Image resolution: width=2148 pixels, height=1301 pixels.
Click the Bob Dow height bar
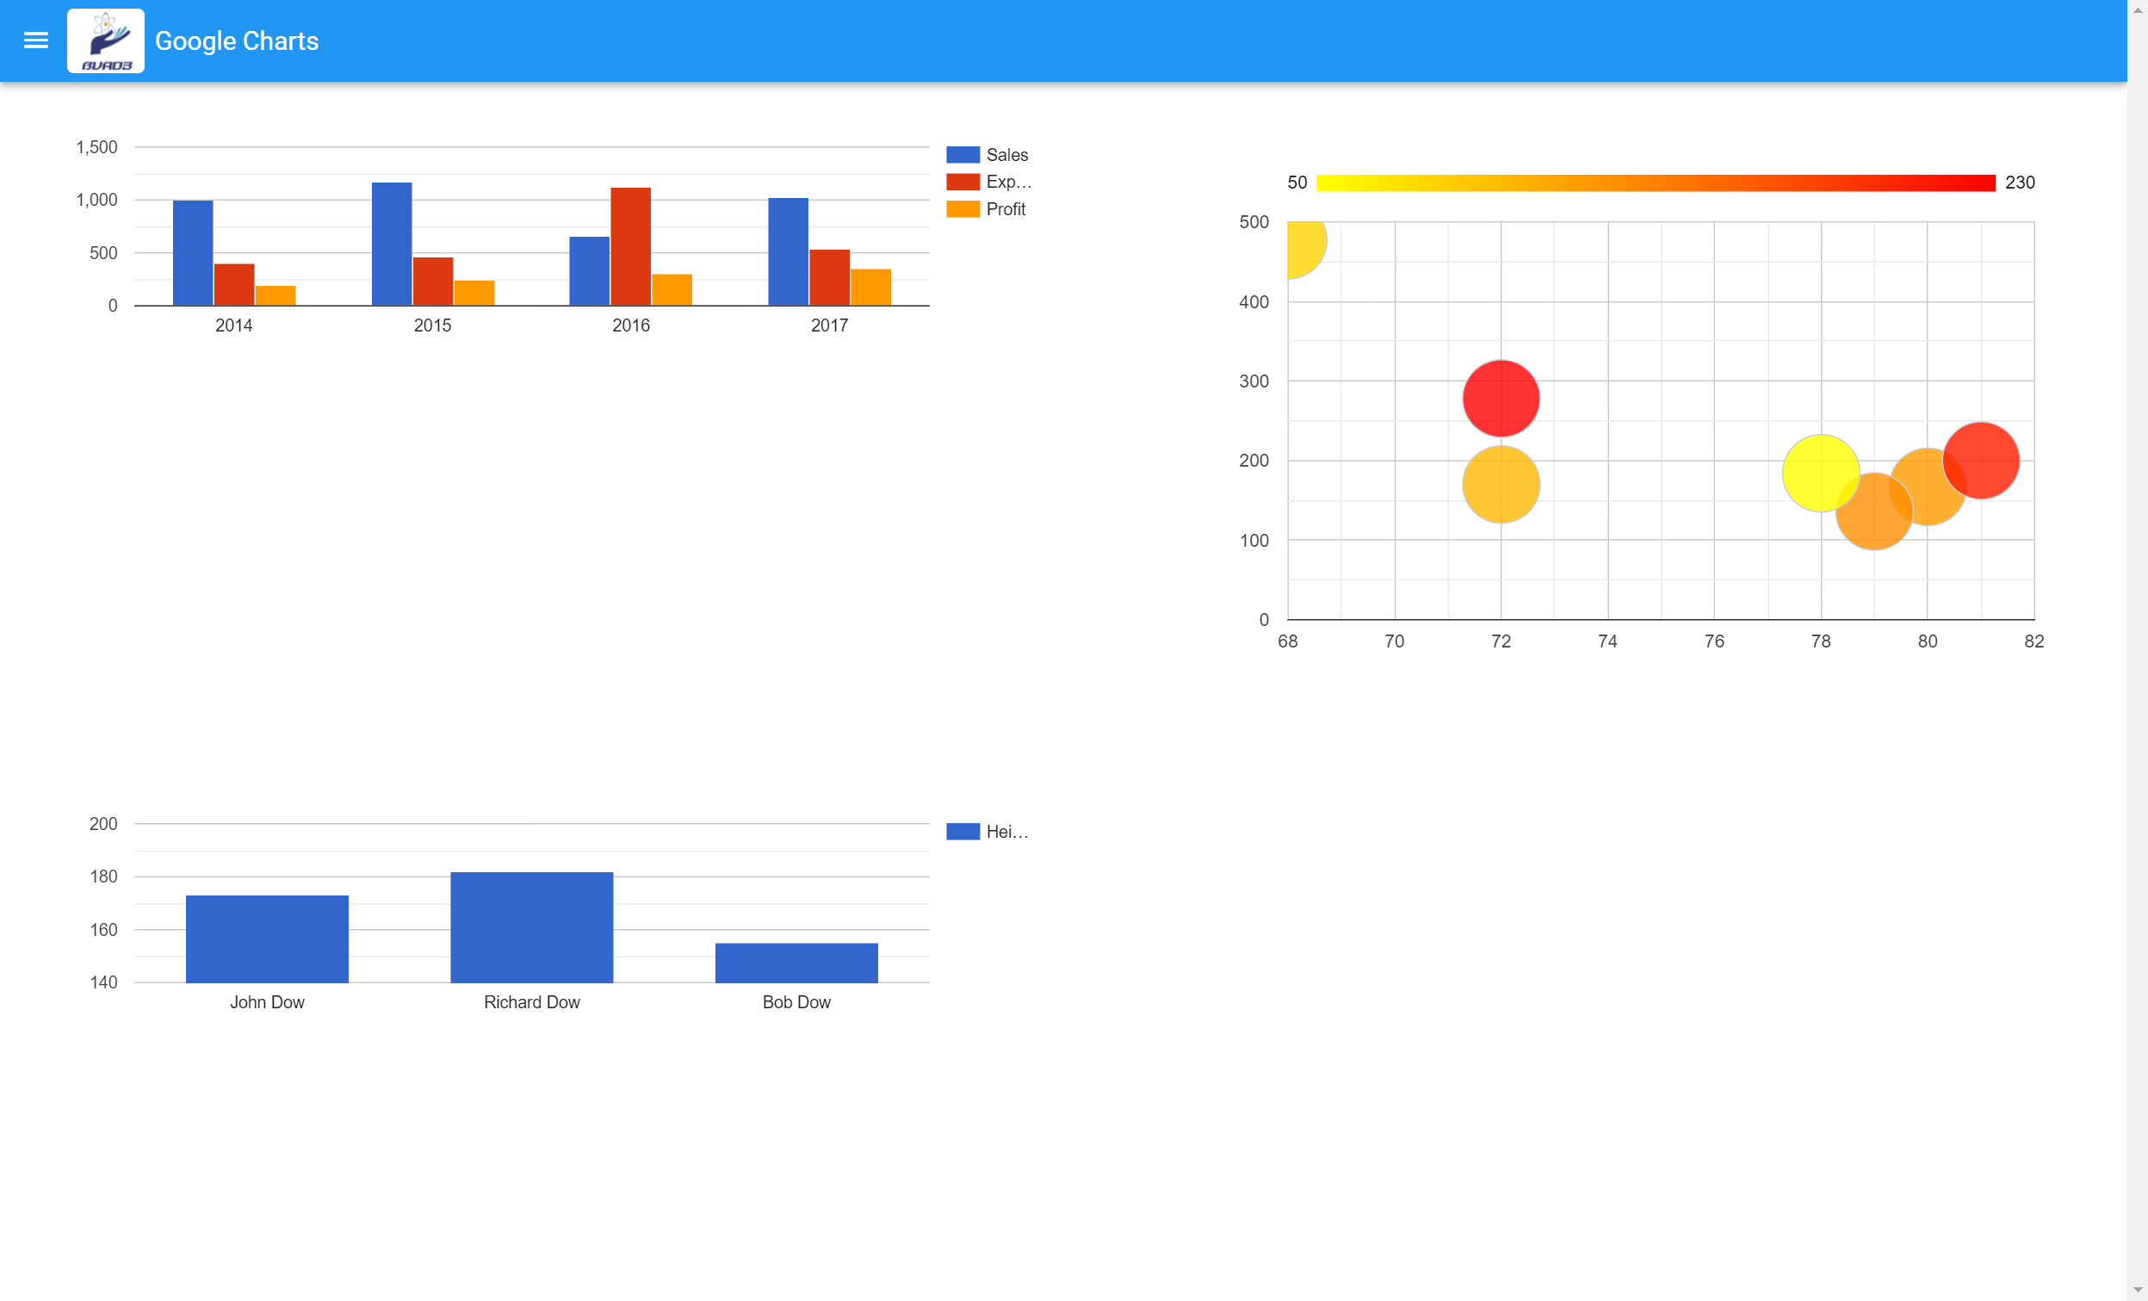[x=795, y=963]
